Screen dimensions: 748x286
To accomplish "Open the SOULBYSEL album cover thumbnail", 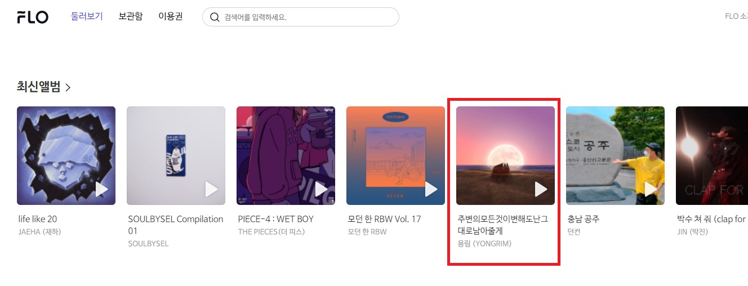I will 176,155.
